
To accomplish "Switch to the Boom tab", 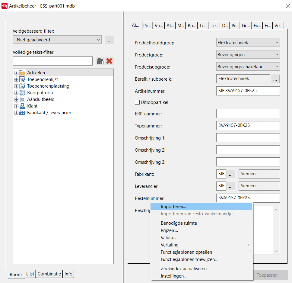I will click(x=16, y=275).
